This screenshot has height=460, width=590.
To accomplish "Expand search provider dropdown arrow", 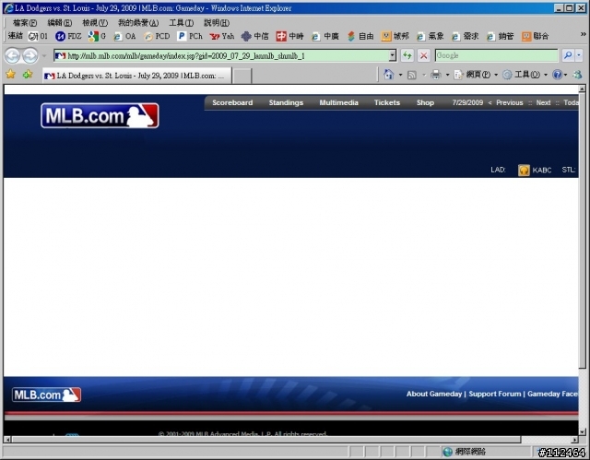I will [x=579, y=55].
